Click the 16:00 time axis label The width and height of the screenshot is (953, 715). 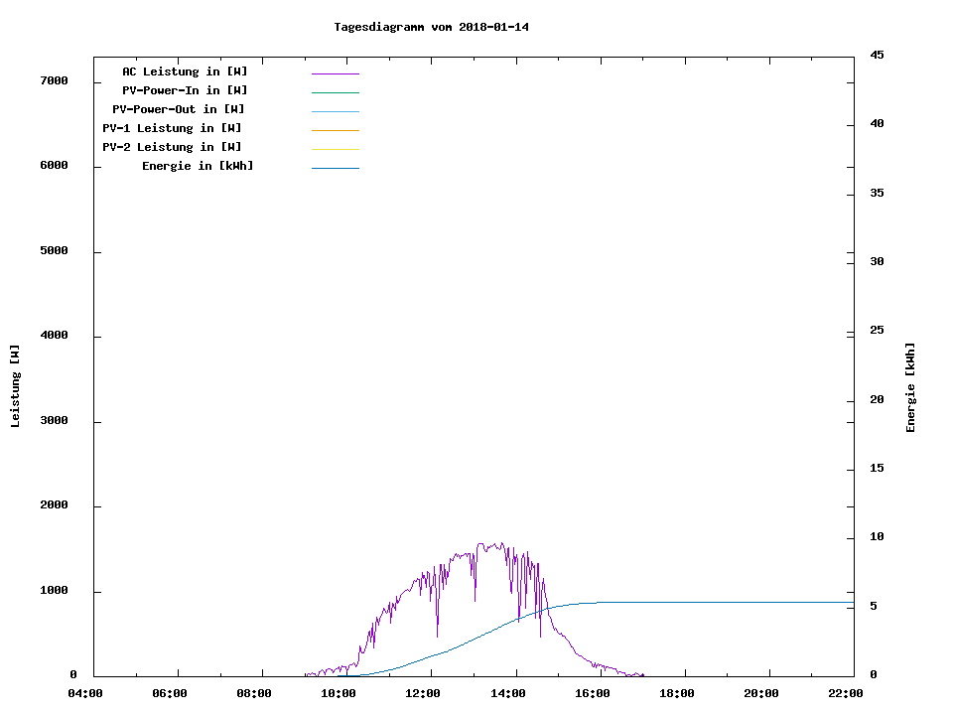coord(592,693)
